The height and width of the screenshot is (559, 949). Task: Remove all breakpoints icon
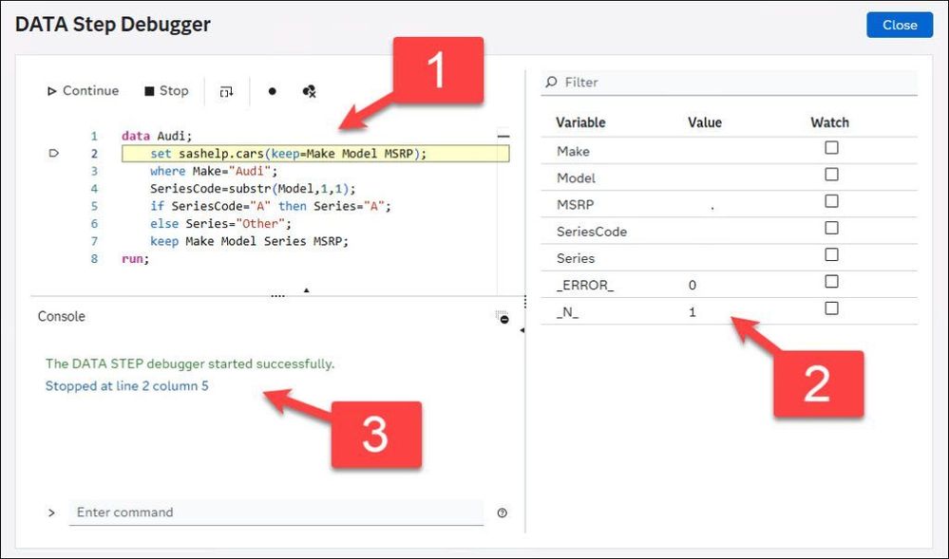pos(309,91)
